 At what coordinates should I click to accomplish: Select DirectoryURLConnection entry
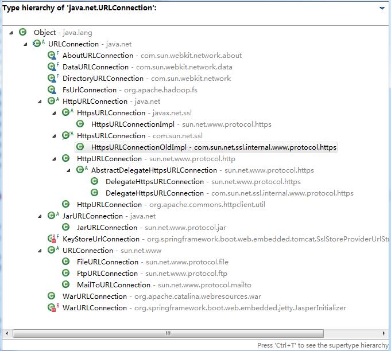coord(103,79)
